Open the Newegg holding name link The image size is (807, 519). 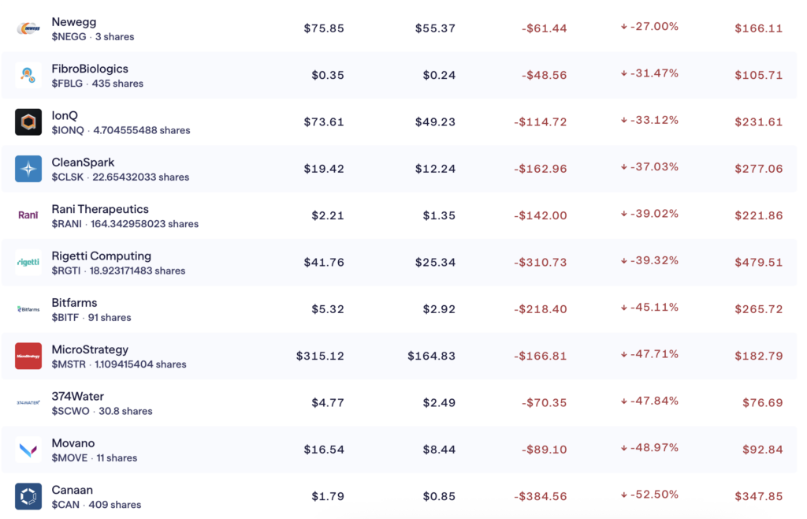tap(74, 22)
